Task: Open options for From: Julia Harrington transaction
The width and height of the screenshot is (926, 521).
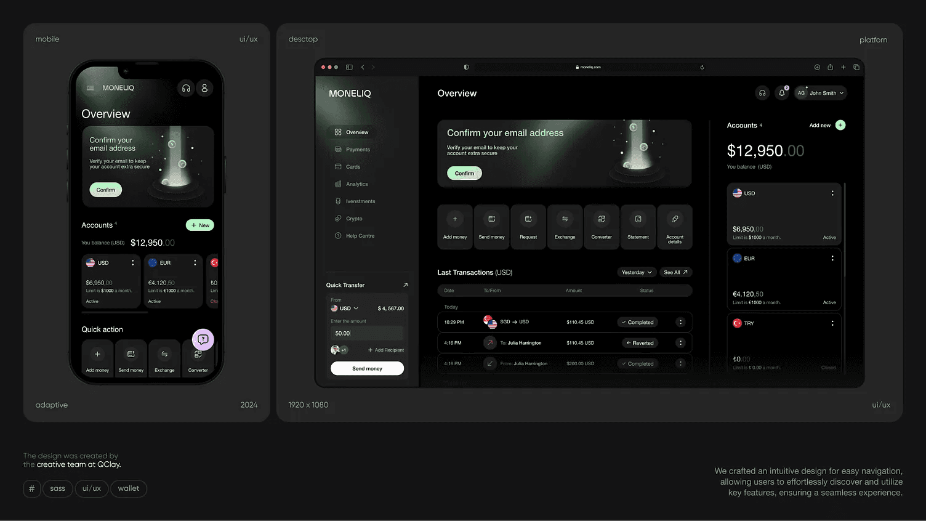Action: [680, 363]
